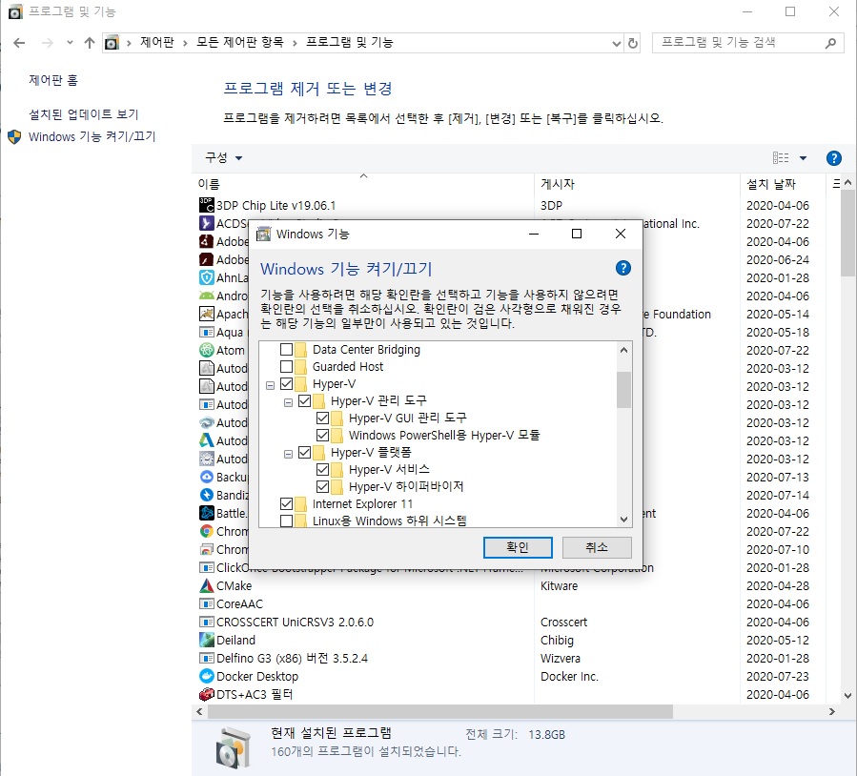Image resolution: width=857 pixels, height=776 pixels.
Task: Uncheck the Hyper-V 플랫폼 checkbox
Action: pyautogui.click(x=304, y=452)
